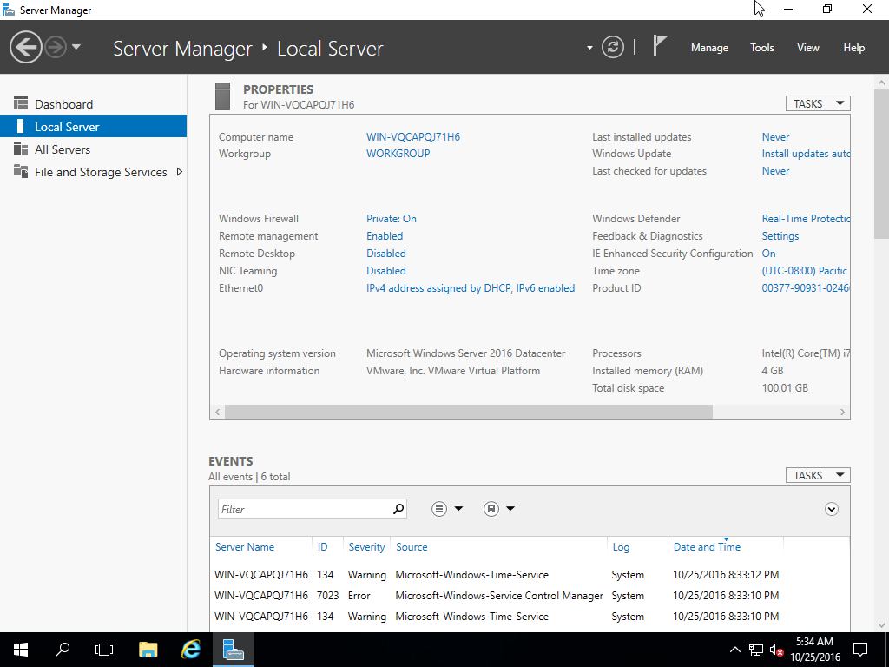889x667 pixels.
Task: Click Last checked for updates Never
Action: pos(775,171)
